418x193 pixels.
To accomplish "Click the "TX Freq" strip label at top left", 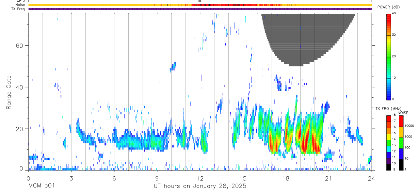I will tap(18, 9).
